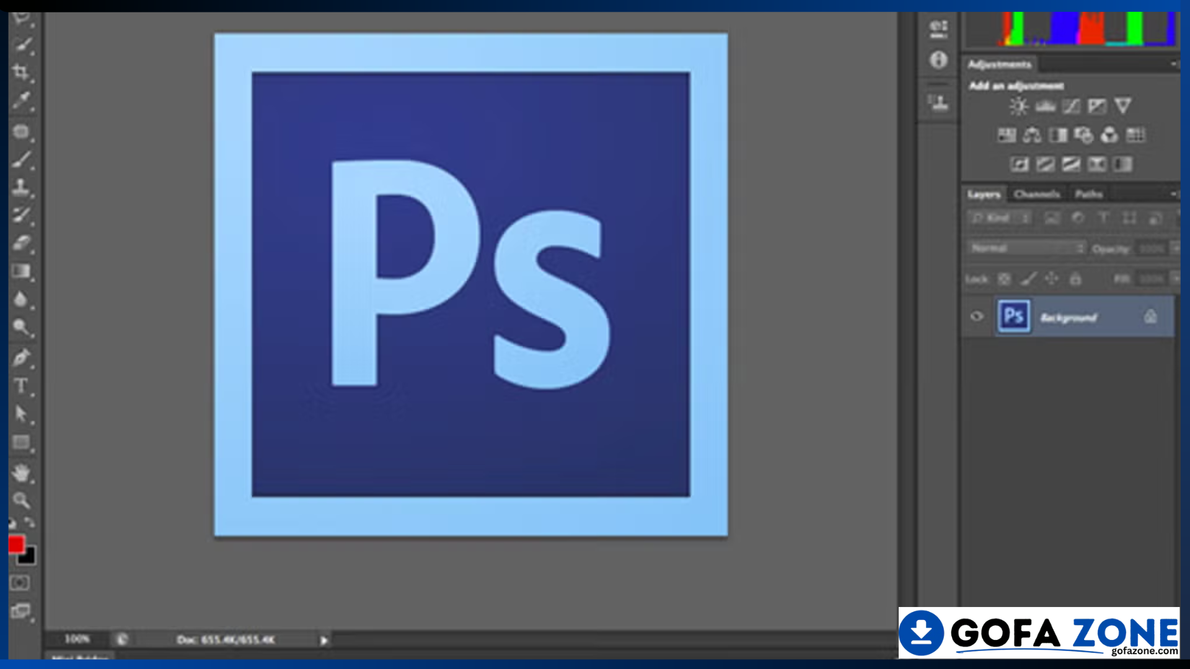The width and height of the screenshot is (1190, 669).
Task: Select the Hand tool
Action: [21, 473]
